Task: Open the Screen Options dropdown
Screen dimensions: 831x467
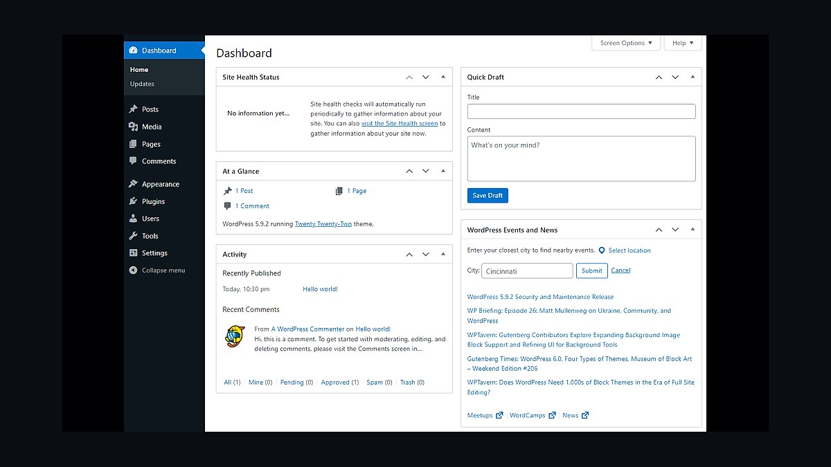Action: (626, 43)
